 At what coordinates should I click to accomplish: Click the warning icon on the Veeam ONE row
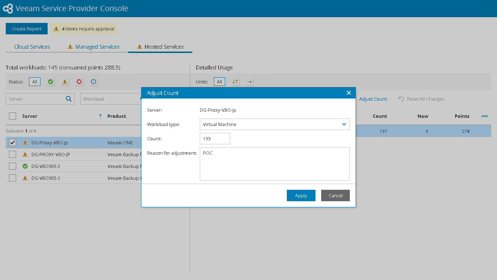[x=25, y=143]
